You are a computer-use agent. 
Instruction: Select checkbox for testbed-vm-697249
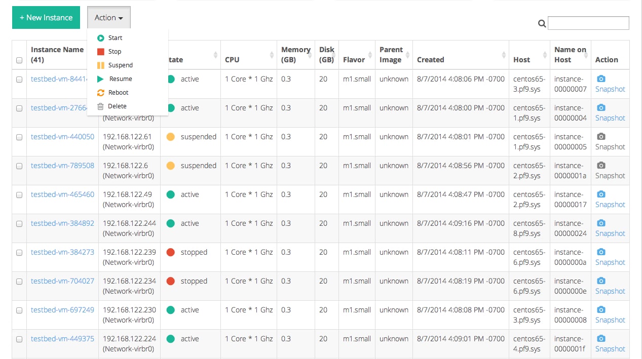point(19,310)
